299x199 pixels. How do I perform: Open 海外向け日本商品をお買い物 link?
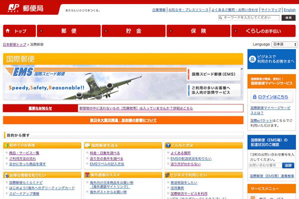pos(111,185)
